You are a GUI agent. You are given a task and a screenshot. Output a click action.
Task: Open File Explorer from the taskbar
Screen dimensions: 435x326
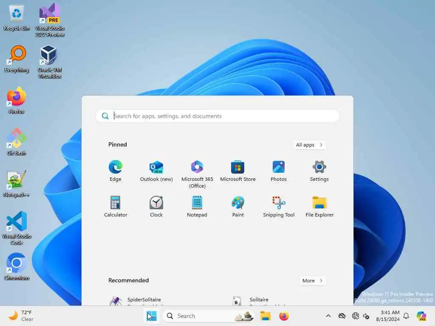265,316
